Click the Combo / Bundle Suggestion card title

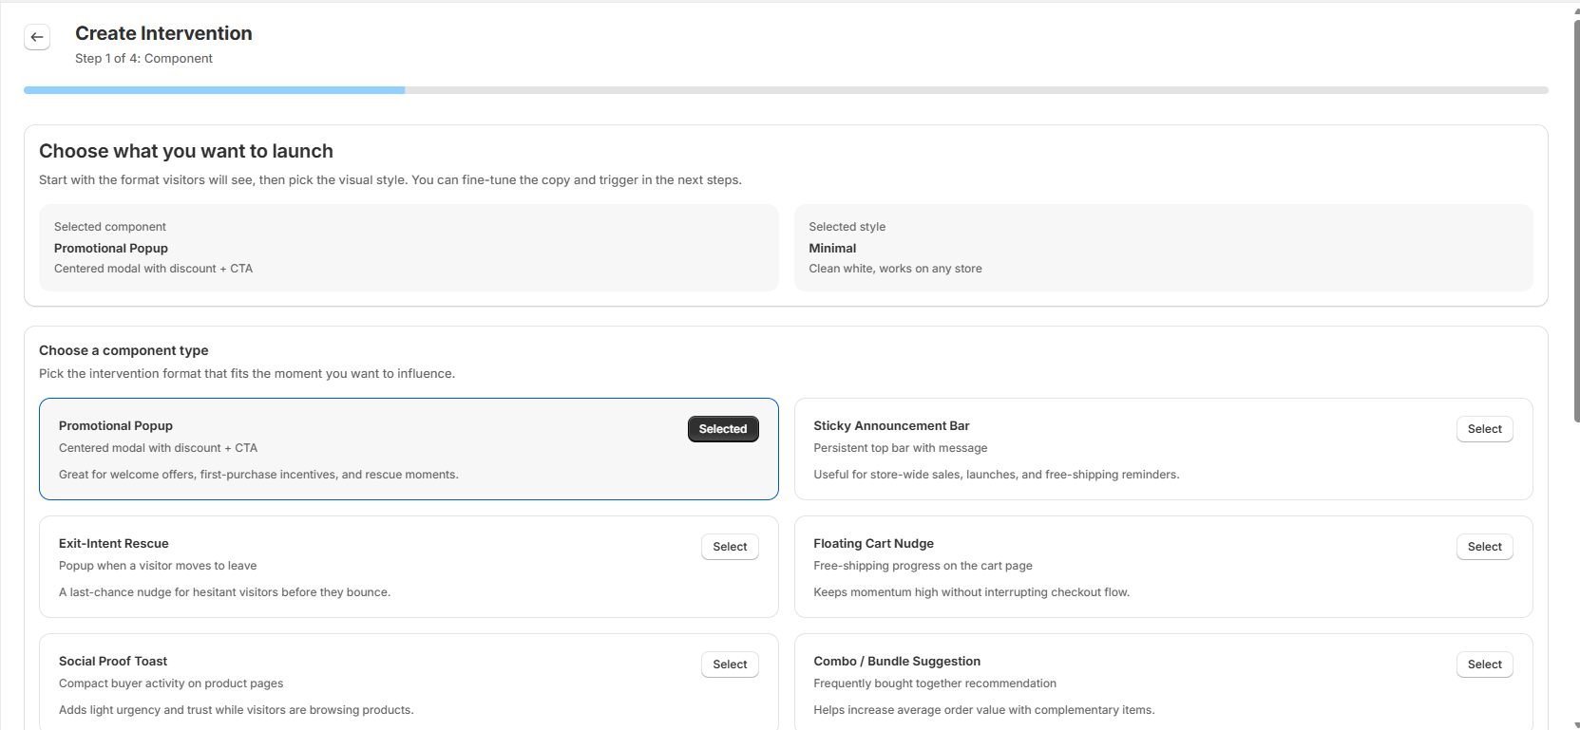pos(896,662)
